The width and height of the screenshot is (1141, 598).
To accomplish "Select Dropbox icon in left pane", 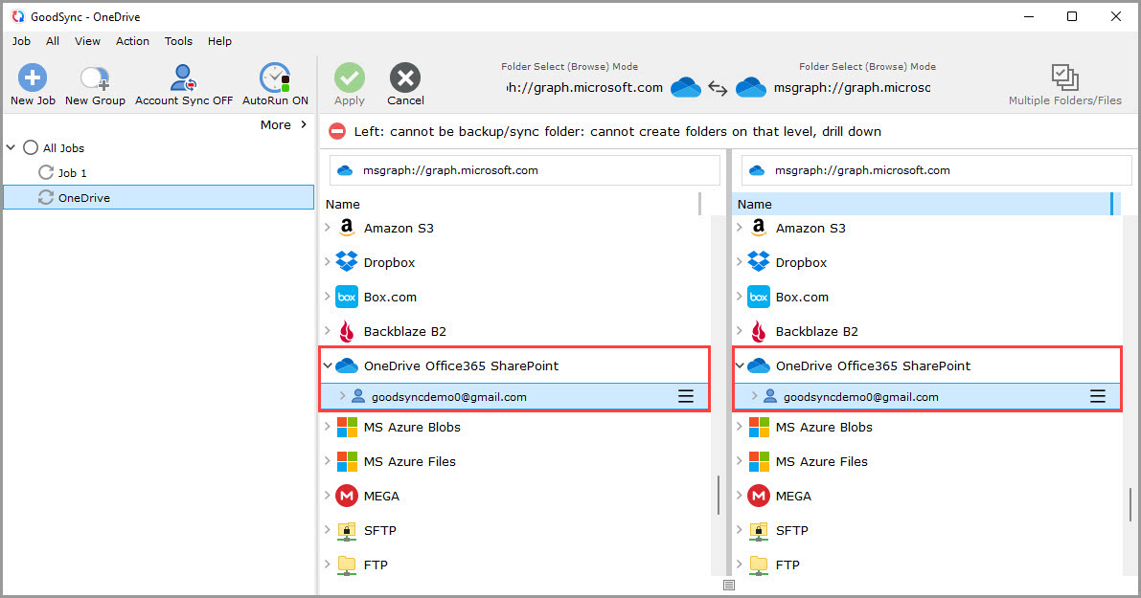I will coord(347,262).
